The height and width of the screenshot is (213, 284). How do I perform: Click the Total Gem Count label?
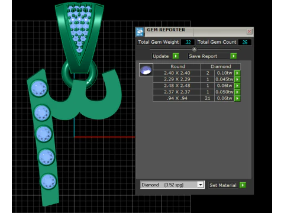pyautogui.click(x=217, y=42)
